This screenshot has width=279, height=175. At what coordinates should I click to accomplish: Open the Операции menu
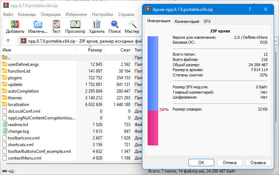51,14
